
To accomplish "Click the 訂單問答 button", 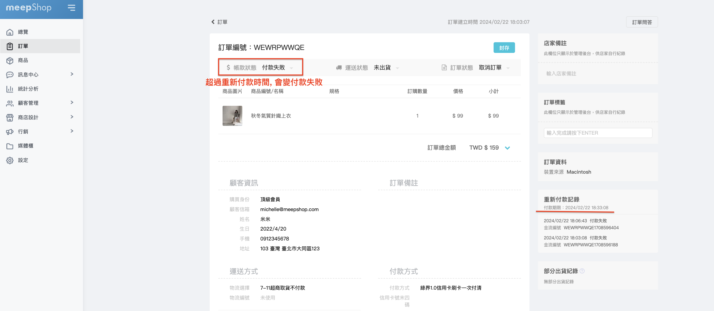I will click(x=642, y=22).
